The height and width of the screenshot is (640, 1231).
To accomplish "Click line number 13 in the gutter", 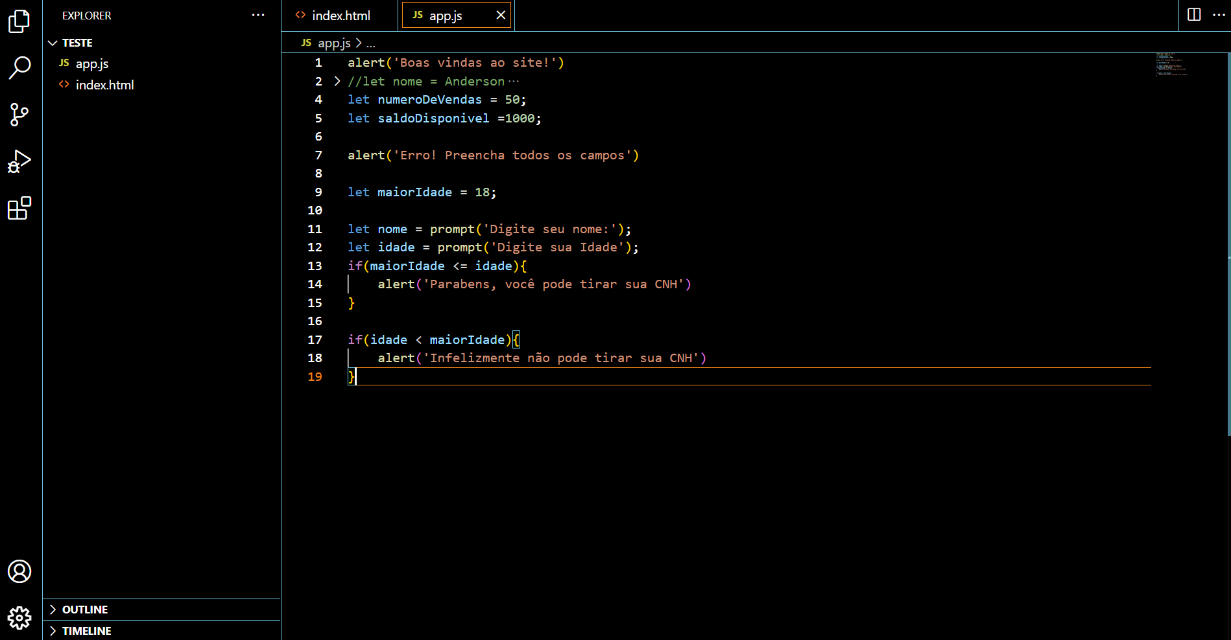I will 315,266.
